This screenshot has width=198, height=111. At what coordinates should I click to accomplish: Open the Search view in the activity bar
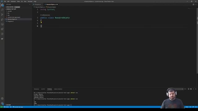(x=2, y=10)
